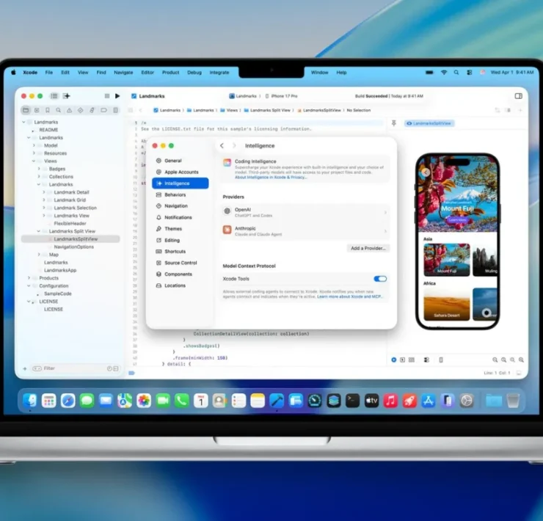Collapse the Views folder
The height and width of the screenshot is (521, 543).
tap(34, 161)
